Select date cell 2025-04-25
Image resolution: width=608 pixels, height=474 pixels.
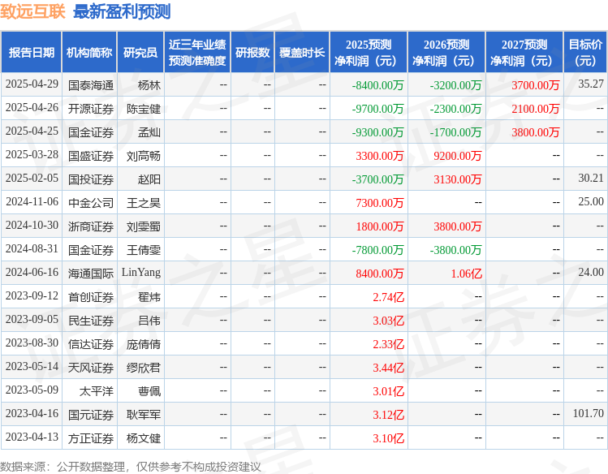[32, 131]
